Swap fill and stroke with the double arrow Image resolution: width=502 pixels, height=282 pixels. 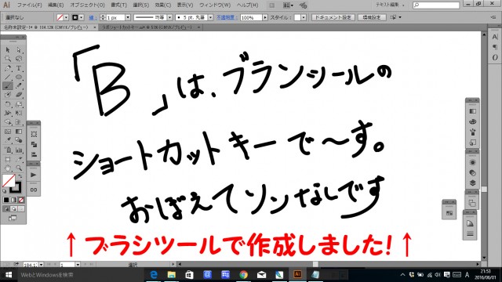click(x=20, y=176)
